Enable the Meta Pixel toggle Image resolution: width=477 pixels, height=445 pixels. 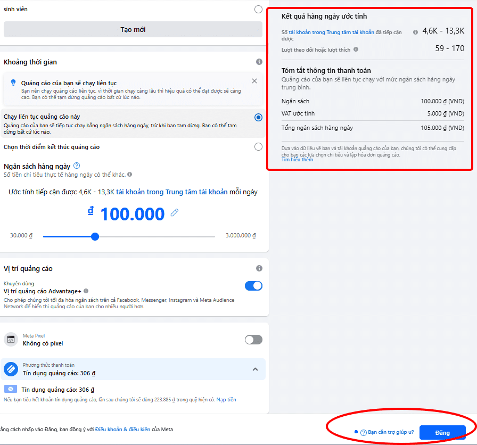pyautogui.click(x=253, y=340)
